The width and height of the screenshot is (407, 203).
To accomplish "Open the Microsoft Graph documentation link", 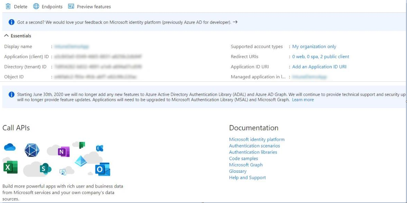I will click(x=246, y=165).
